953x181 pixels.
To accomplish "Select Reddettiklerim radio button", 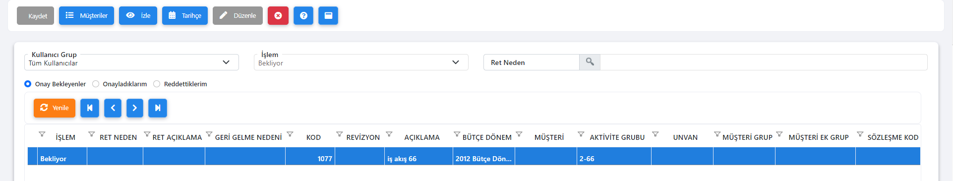I will coord(157,84).
